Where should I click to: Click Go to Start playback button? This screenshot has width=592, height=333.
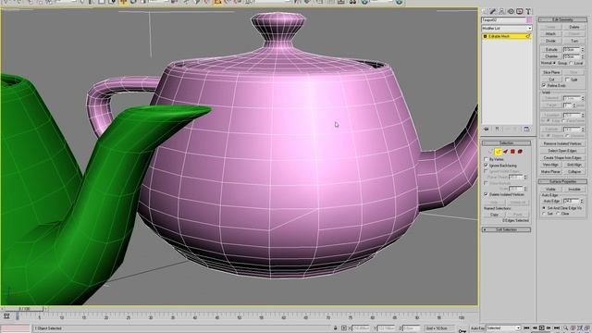[x=526, y=328]
